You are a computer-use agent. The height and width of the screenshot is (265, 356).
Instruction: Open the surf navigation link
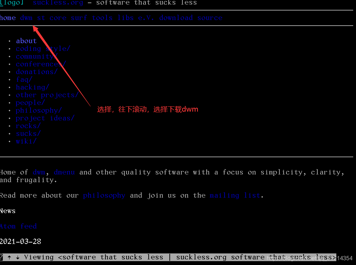(x=79, y=18)
